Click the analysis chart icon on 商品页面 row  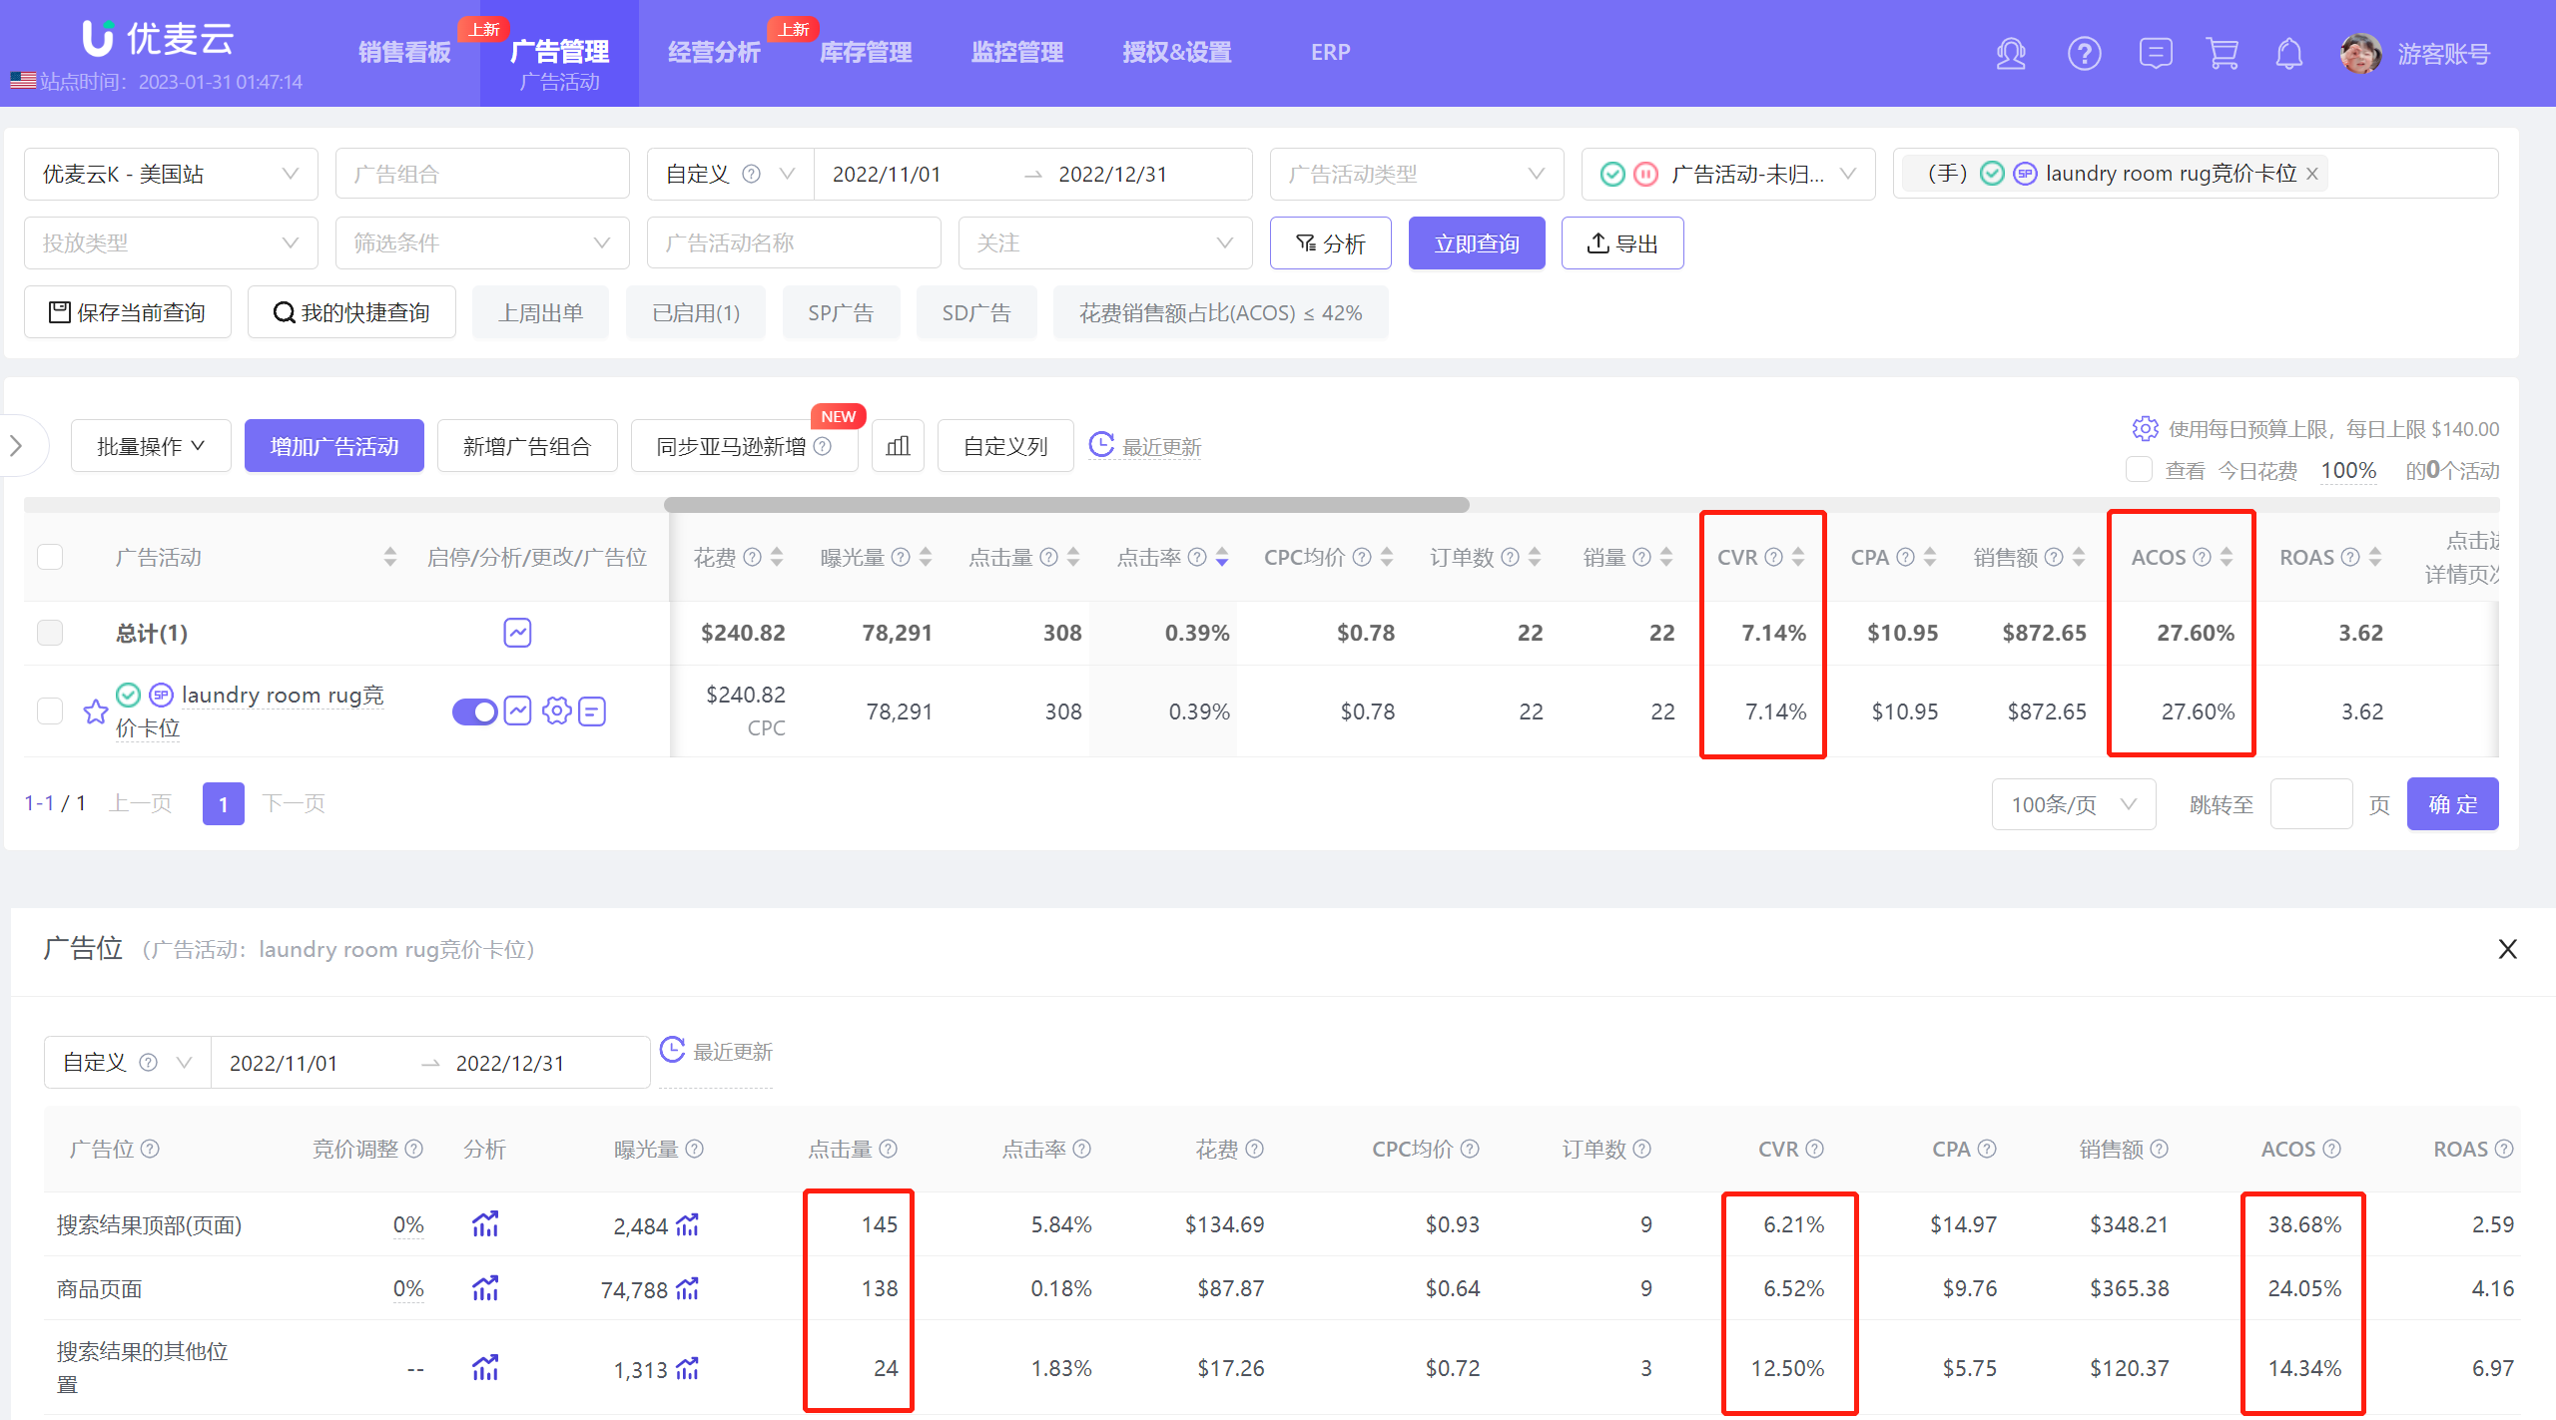[x=486, y=1288]
